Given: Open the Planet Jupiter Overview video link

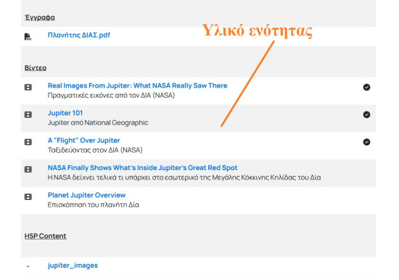Looking at the screenshot, I should pyautogui.click(x=86, y=195).
